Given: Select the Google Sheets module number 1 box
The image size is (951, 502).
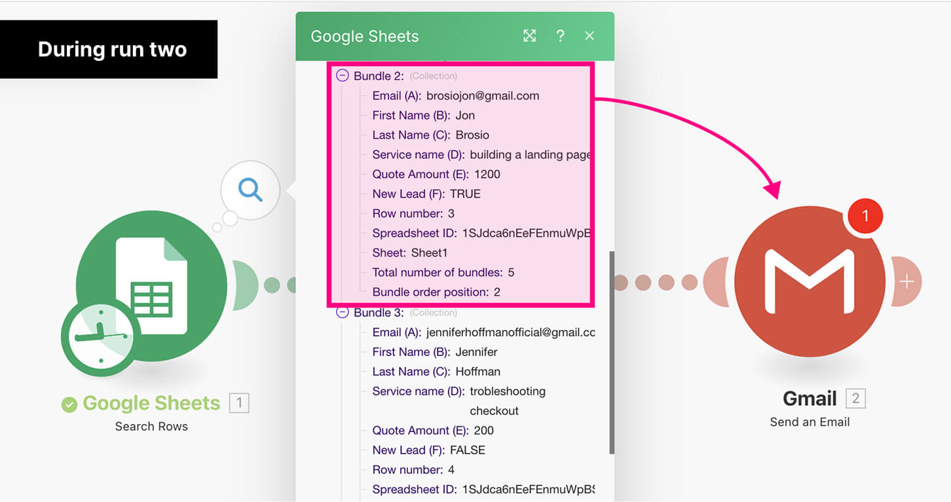Looking at the screenshot, I should (x=239, y=403).
